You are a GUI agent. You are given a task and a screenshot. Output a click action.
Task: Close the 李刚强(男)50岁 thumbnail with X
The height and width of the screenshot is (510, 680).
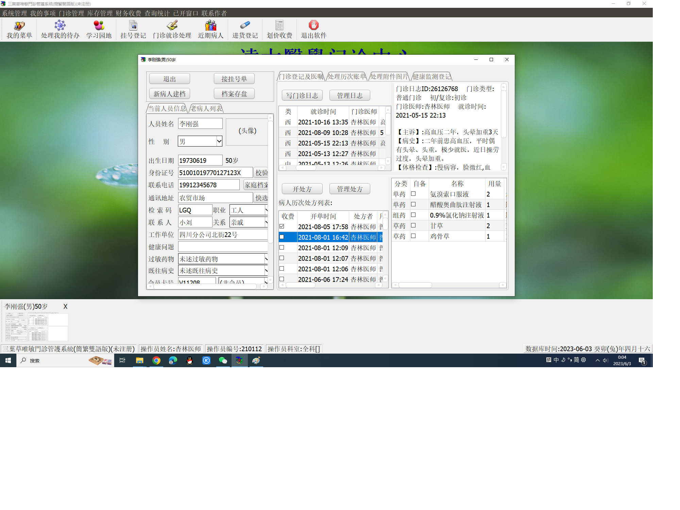pyautogui.click(x=65, y=306)
